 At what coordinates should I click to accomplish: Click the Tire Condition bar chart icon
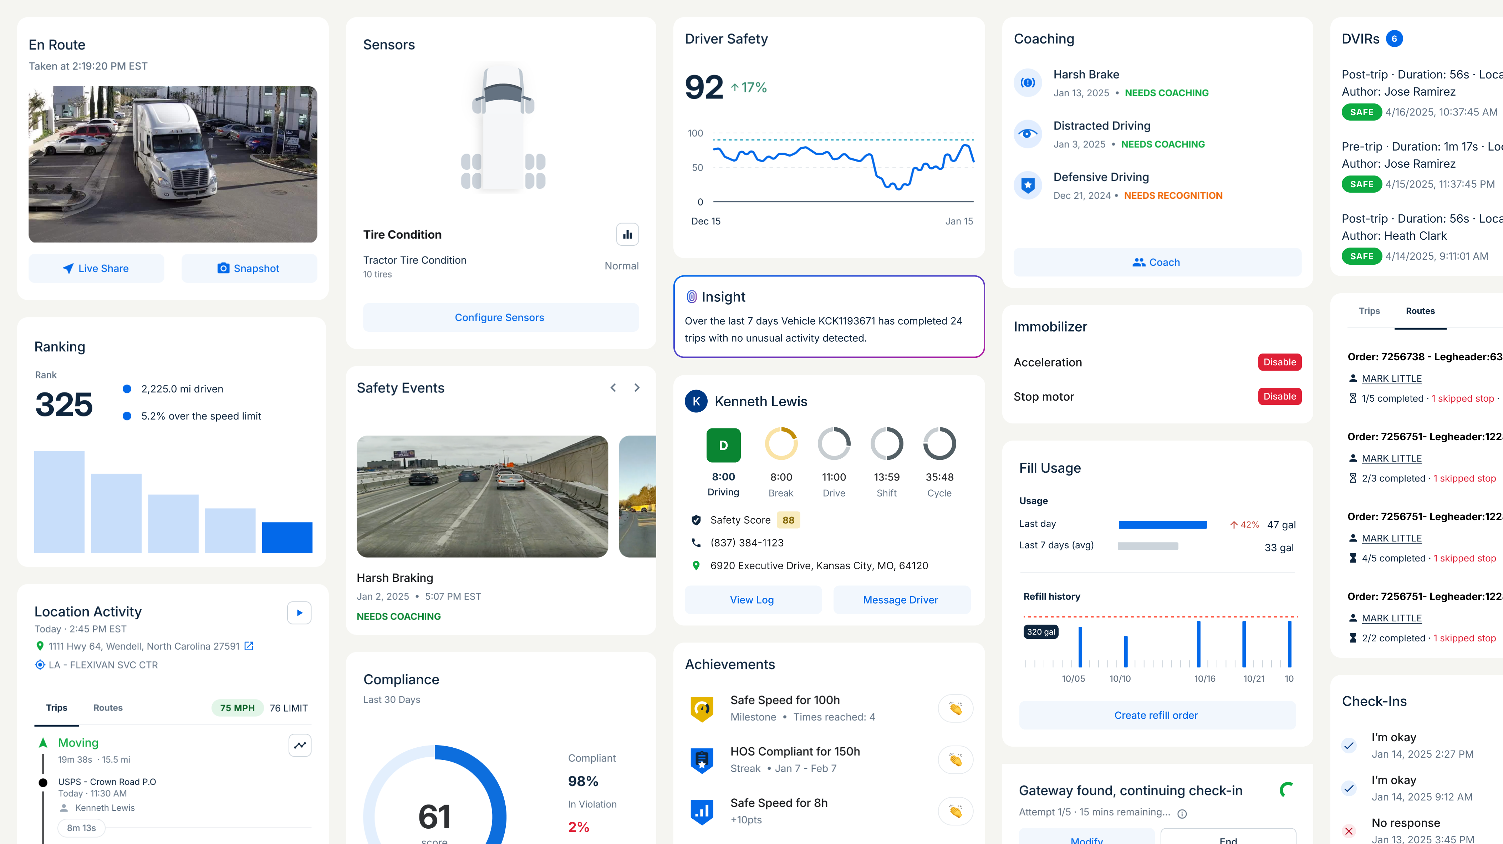[627, 235]
